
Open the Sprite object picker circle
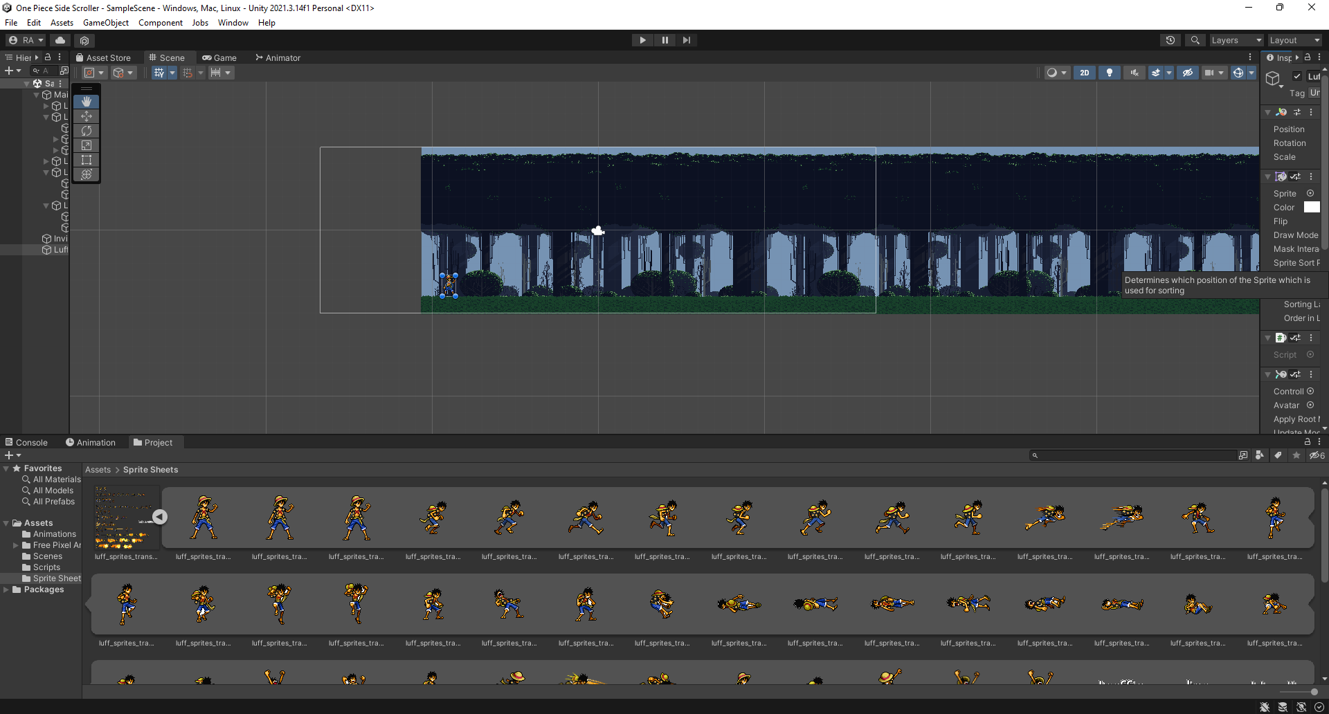[x=1310, y=193]
